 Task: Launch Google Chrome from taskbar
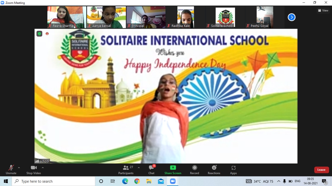137,181
